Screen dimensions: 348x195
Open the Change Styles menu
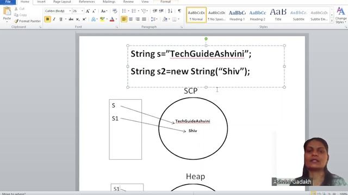[341, 15]
